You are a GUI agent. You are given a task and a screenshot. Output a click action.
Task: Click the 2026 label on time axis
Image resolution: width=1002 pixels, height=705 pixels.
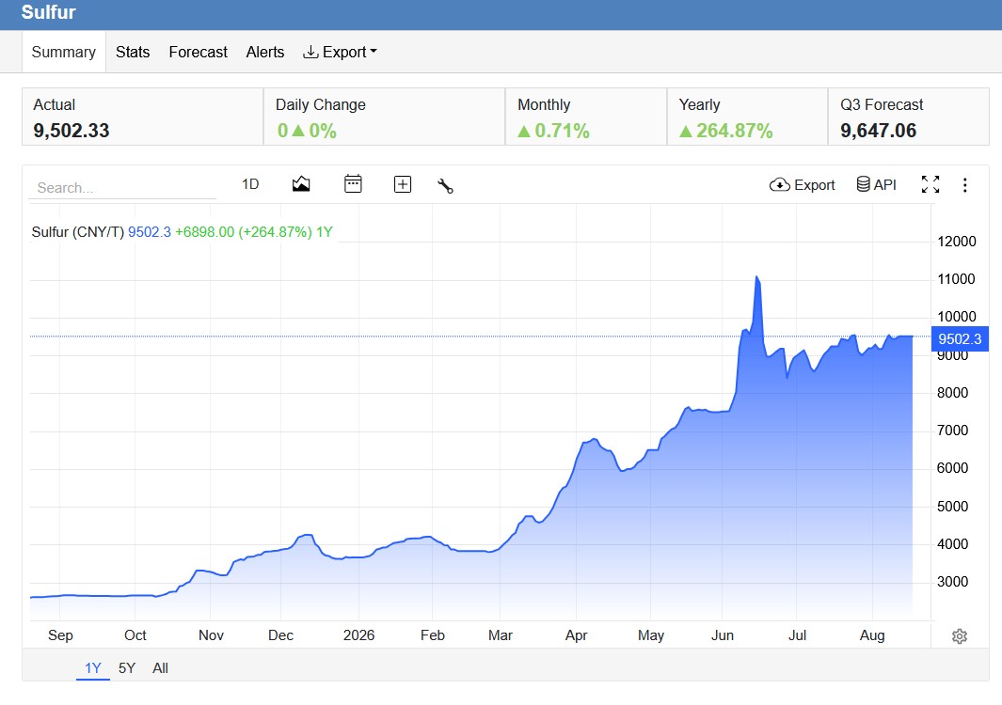358,635
